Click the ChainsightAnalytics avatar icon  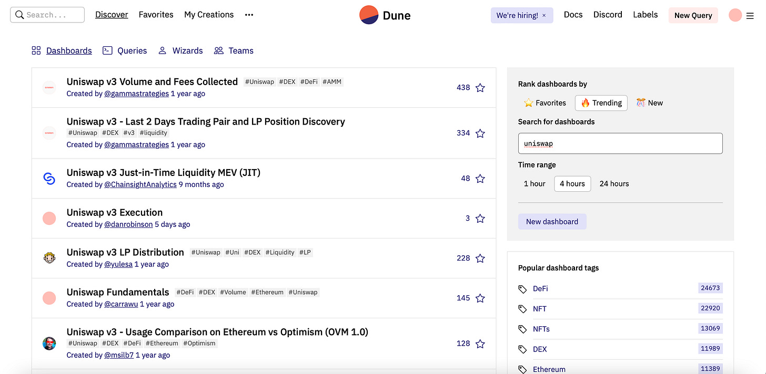(49, 179)
